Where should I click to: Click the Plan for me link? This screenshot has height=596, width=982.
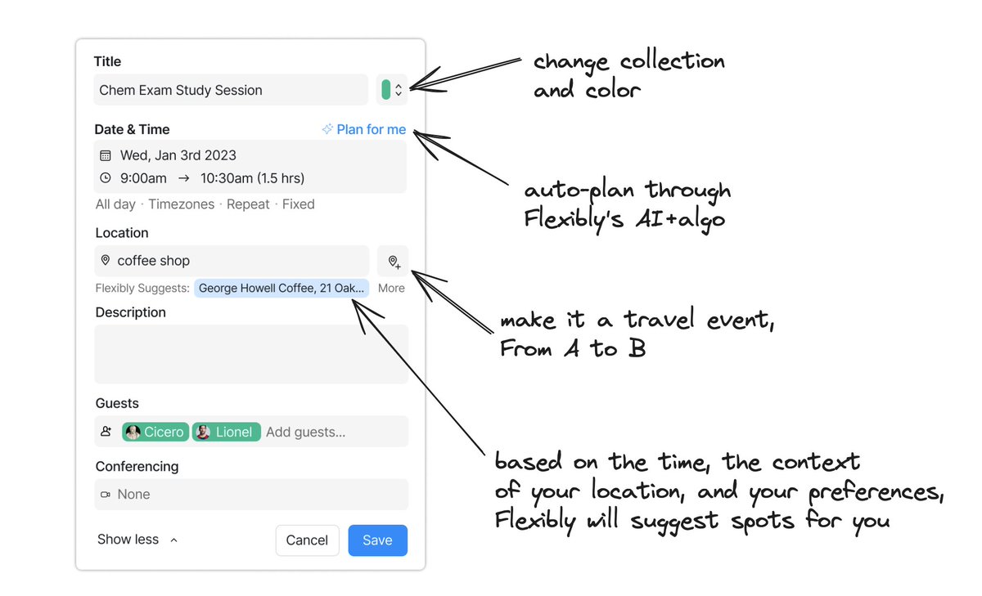(372, 129)
